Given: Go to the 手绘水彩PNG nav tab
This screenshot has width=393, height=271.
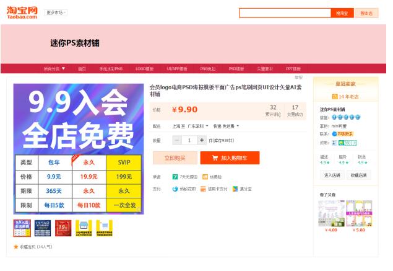Looking at the screenshot, I should click(x=111, y=69).
